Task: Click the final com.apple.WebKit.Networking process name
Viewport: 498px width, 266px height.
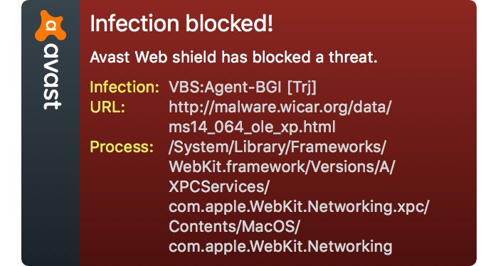Action: click(280, 246)
